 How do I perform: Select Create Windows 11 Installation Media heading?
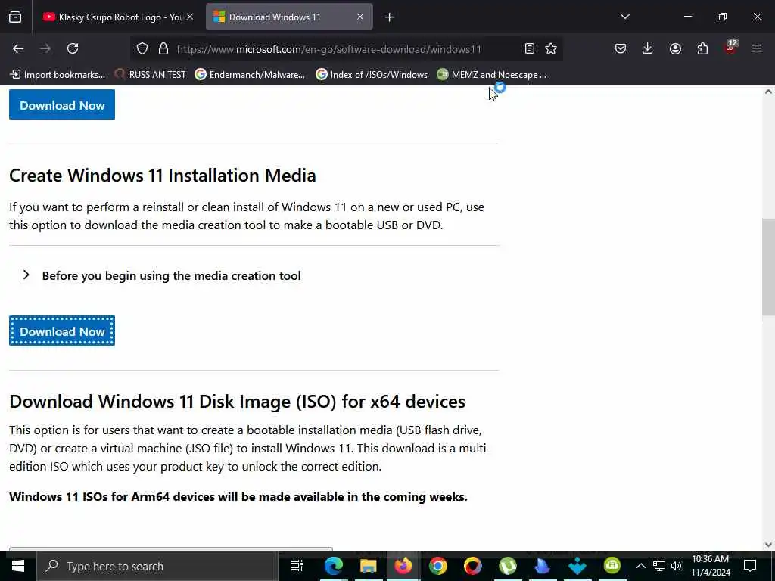[x=163, y=176]
